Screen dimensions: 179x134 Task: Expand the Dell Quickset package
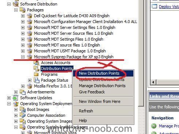(23, 16)
